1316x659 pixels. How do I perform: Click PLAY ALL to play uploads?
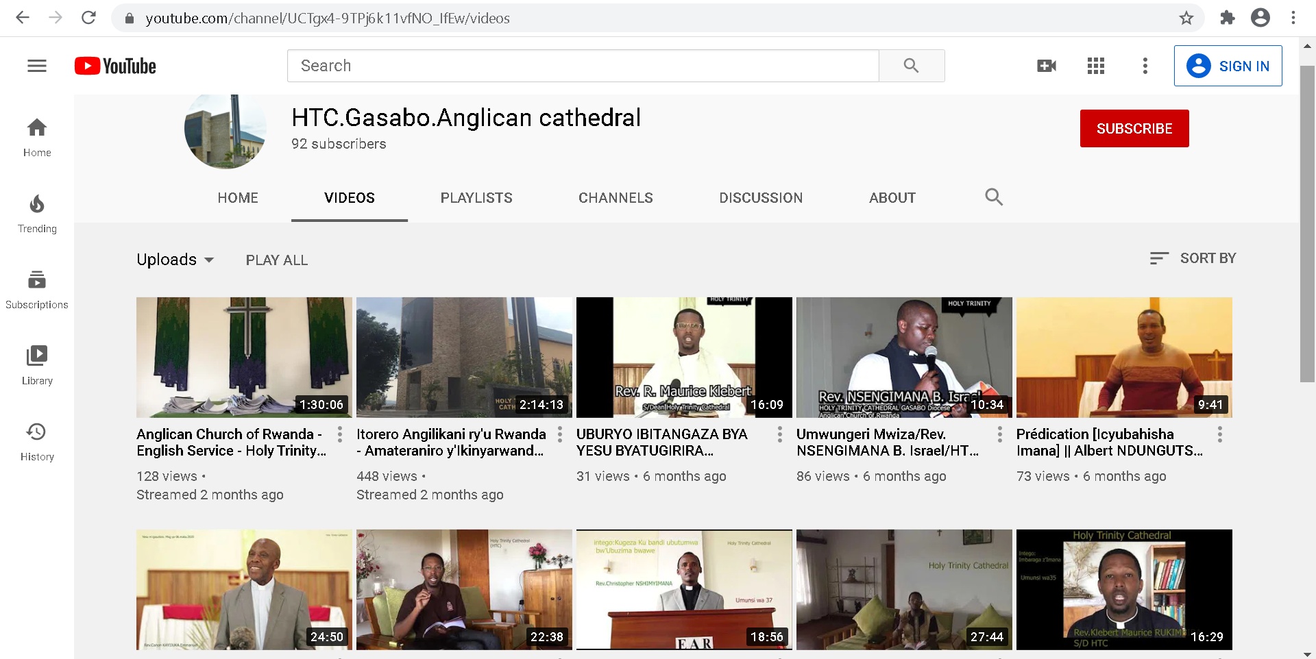pos(276,260)
